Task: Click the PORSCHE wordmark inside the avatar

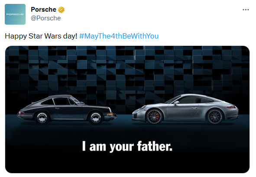Action: click(x=15, y=14)
